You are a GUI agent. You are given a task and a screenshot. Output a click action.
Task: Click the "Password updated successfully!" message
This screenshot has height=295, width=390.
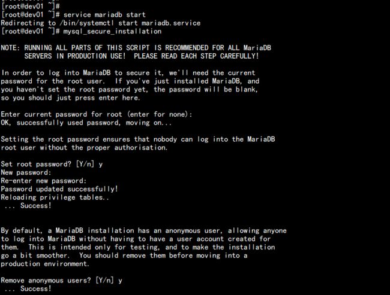coord(59,189)
